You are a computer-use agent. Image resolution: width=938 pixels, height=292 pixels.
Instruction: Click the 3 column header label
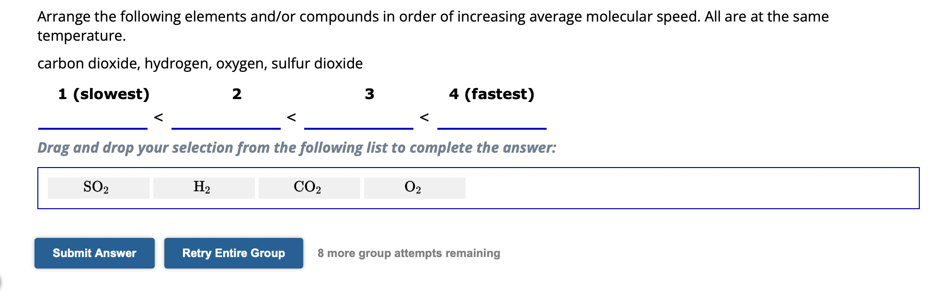[369, 94]
